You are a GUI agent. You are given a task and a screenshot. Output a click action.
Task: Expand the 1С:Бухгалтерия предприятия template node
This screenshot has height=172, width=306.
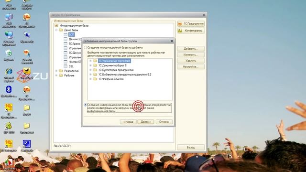coord(90,70)
